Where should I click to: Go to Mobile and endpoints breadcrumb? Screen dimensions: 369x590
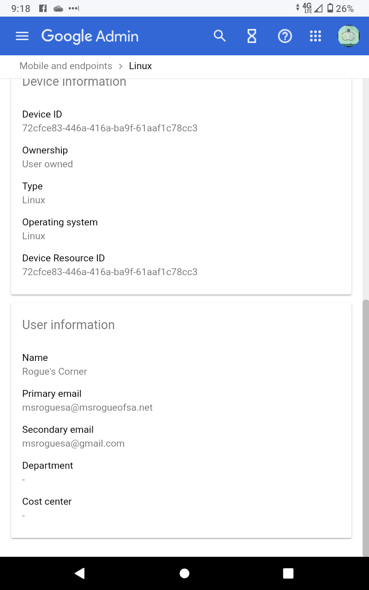pos(65,66)
